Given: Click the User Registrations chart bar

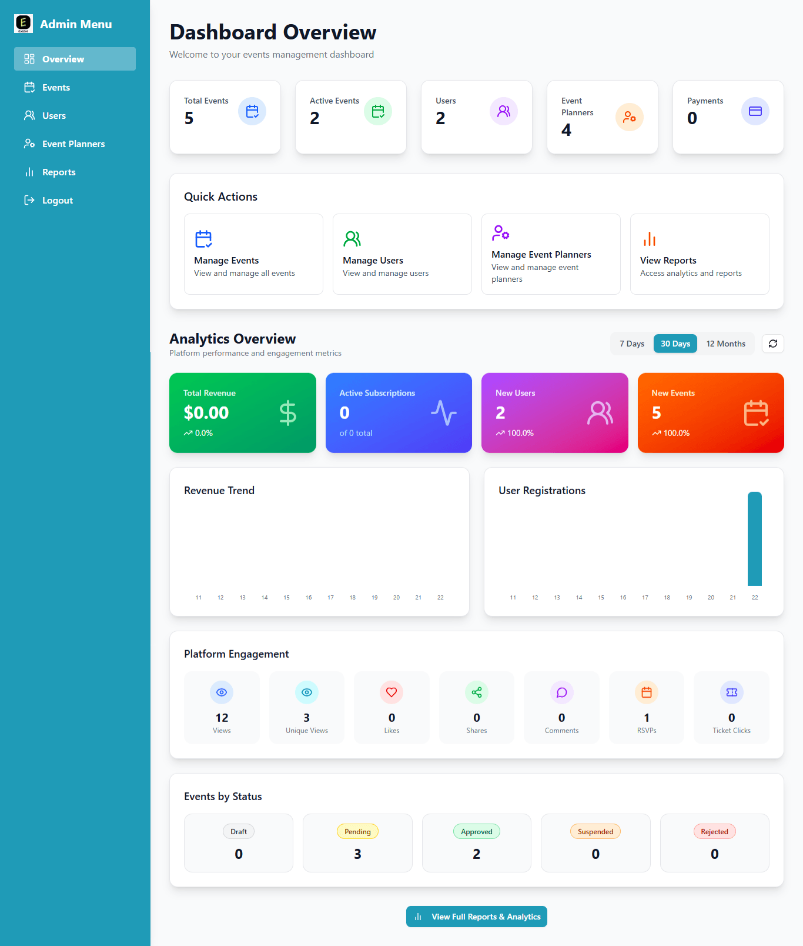Looking at the screenshot, I should pos(754,539).
